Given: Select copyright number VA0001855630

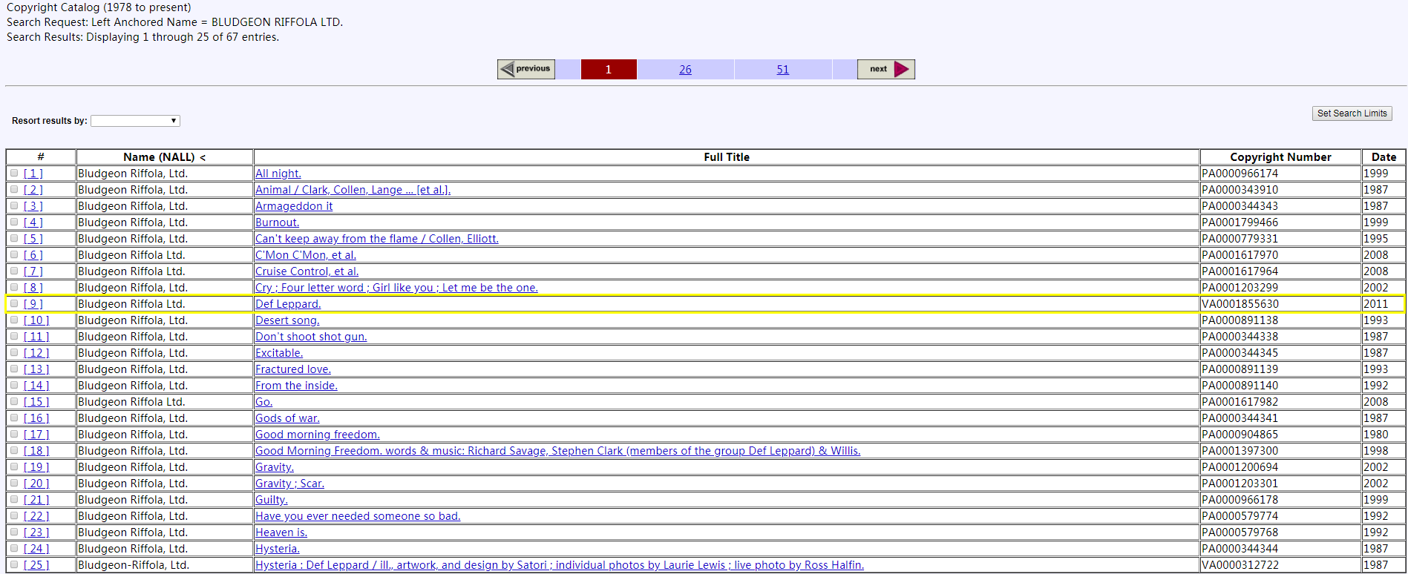Looking at the screenshot, I should pos(1240,304).
